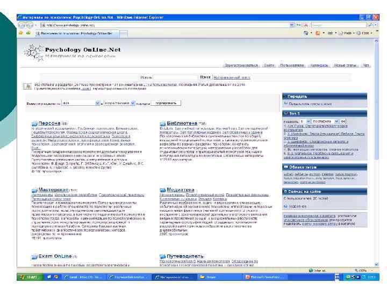Open first article link in Топ 5 list

point(316,128)
